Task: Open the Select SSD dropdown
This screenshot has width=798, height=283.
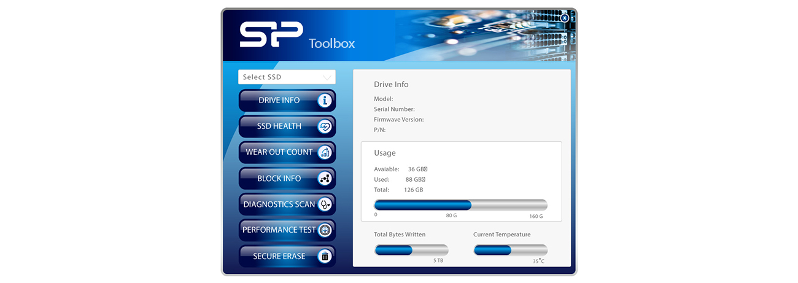Action: [287, 77]
